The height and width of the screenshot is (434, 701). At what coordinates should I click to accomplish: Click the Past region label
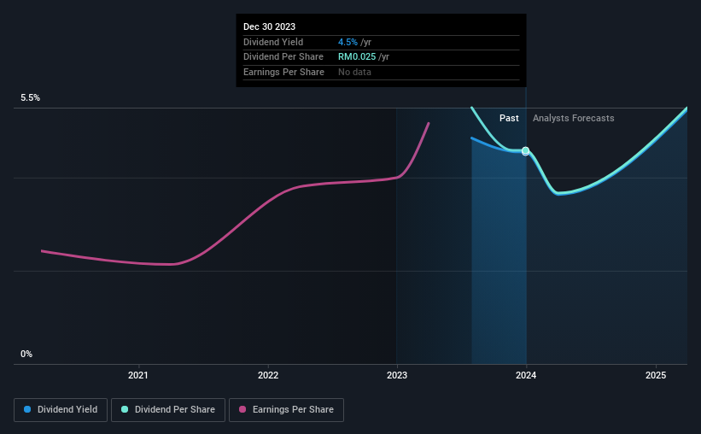coord(509,118)
